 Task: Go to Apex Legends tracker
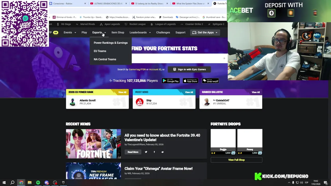pyautogui.click(x=110, y=24)
